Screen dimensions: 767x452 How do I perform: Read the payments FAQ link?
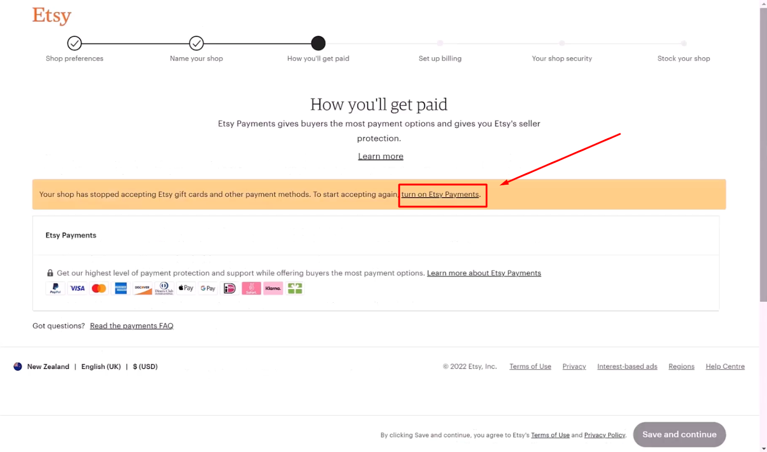point(132,326)
